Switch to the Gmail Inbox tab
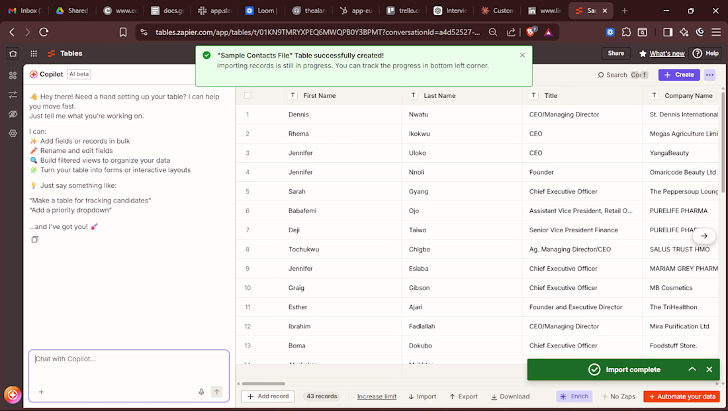728x411 pixels. pyautogui.click(x=26, y=11)
